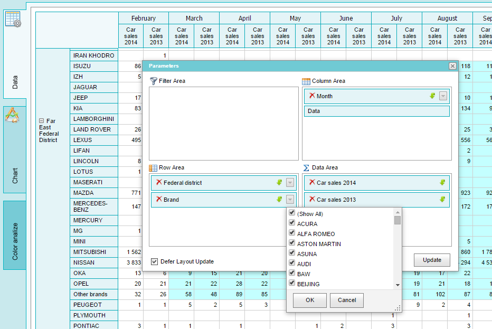
Task: Click the Filter Area funnel icon
Action: click(153, 81)
